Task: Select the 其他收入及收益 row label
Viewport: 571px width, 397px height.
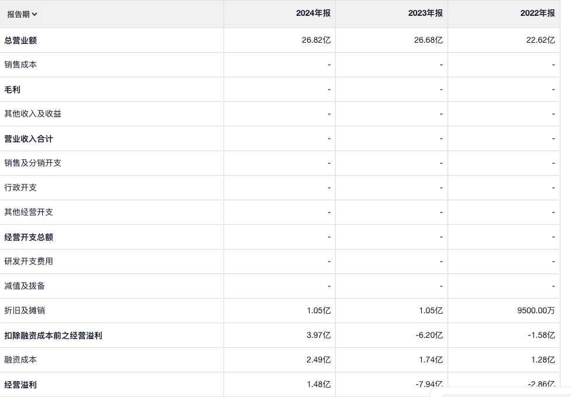Action: pos(33,114)
